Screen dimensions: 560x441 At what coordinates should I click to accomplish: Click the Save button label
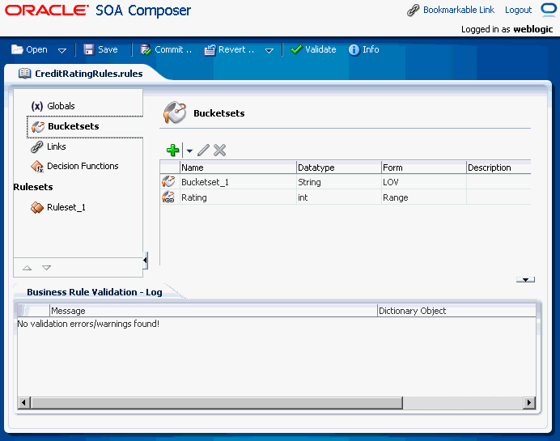click(x=108, y=49)
